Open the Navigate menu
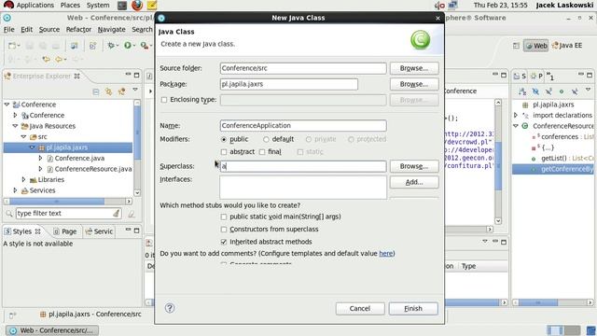The width and height of the screenshot is (597, 336). pyautogui.click(x=112, y=29)
